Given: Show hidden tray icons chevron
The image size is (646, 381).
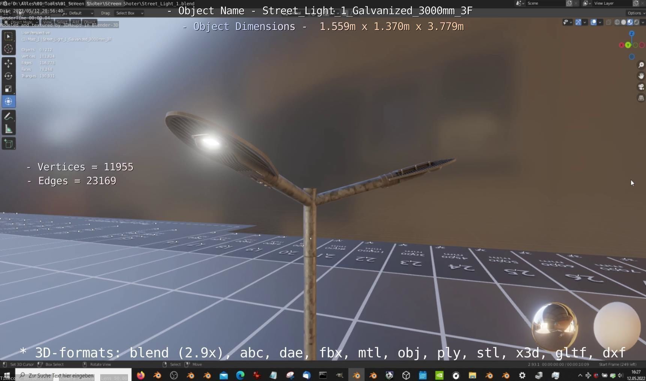Looking at the screenshot, I should (x=580, y=375).
